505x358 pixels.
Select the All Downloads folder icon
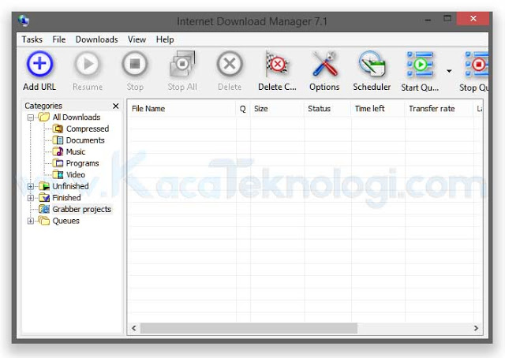44,117
